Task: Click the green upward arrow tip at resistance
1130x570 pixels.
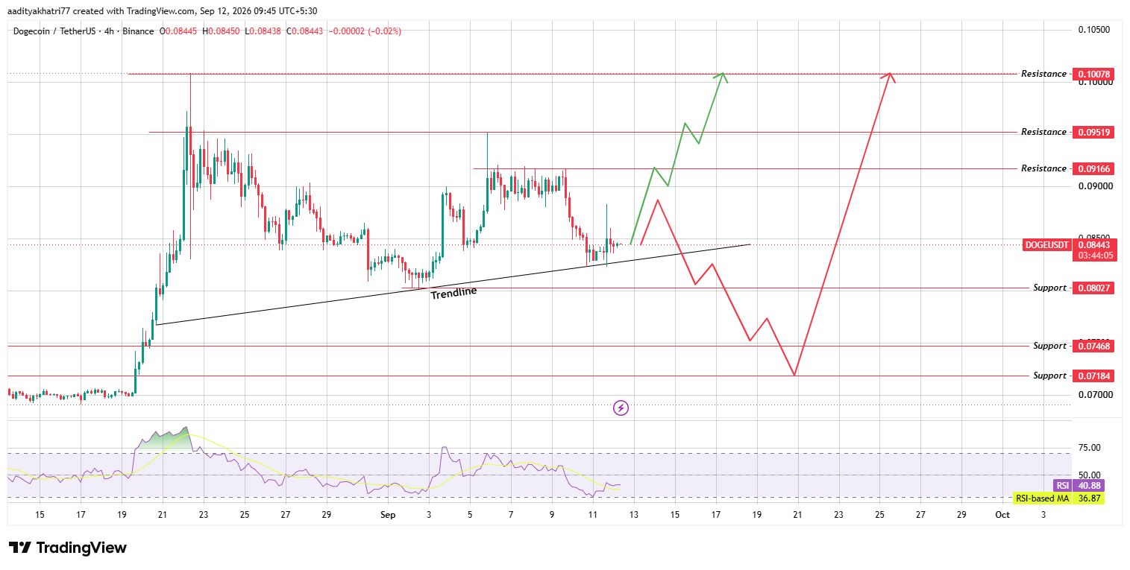Action: click(x=723, y=75)
